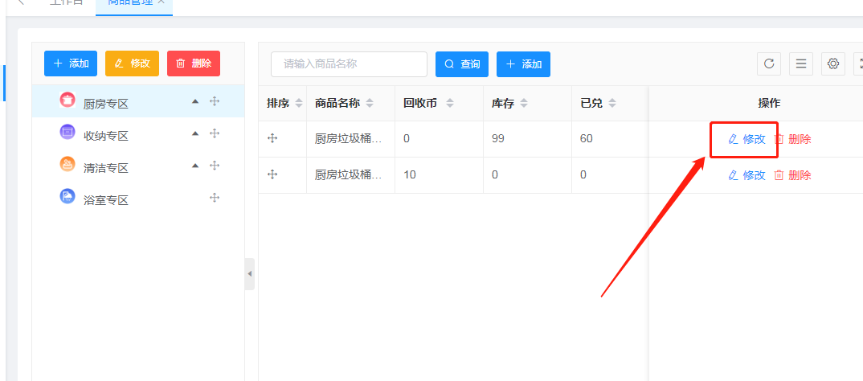
Task: Click 修改 link in the row with stock 99
Action: pos(746,139)
